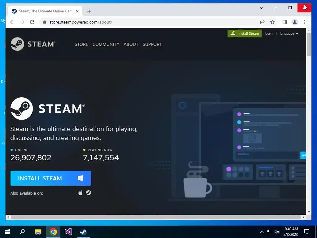
Task: Open Visual Studio from the taskbar
Action: pos(68,231)
